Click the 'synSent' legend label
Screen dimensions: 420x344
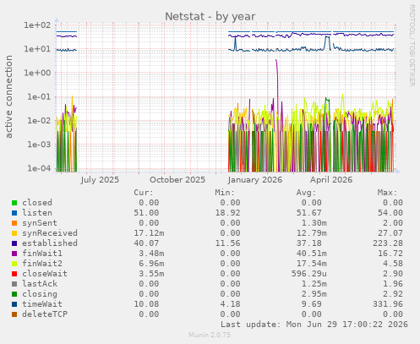pos(40,223)
